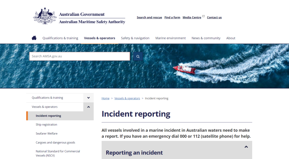Open the Vessels & operators nav menu

(100, 38)
